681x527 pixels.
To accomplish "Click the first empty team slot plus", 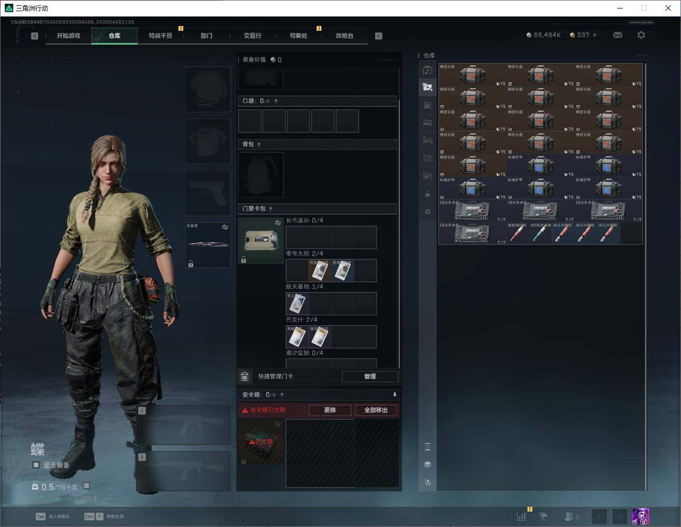I will click(x=599, y=516).
